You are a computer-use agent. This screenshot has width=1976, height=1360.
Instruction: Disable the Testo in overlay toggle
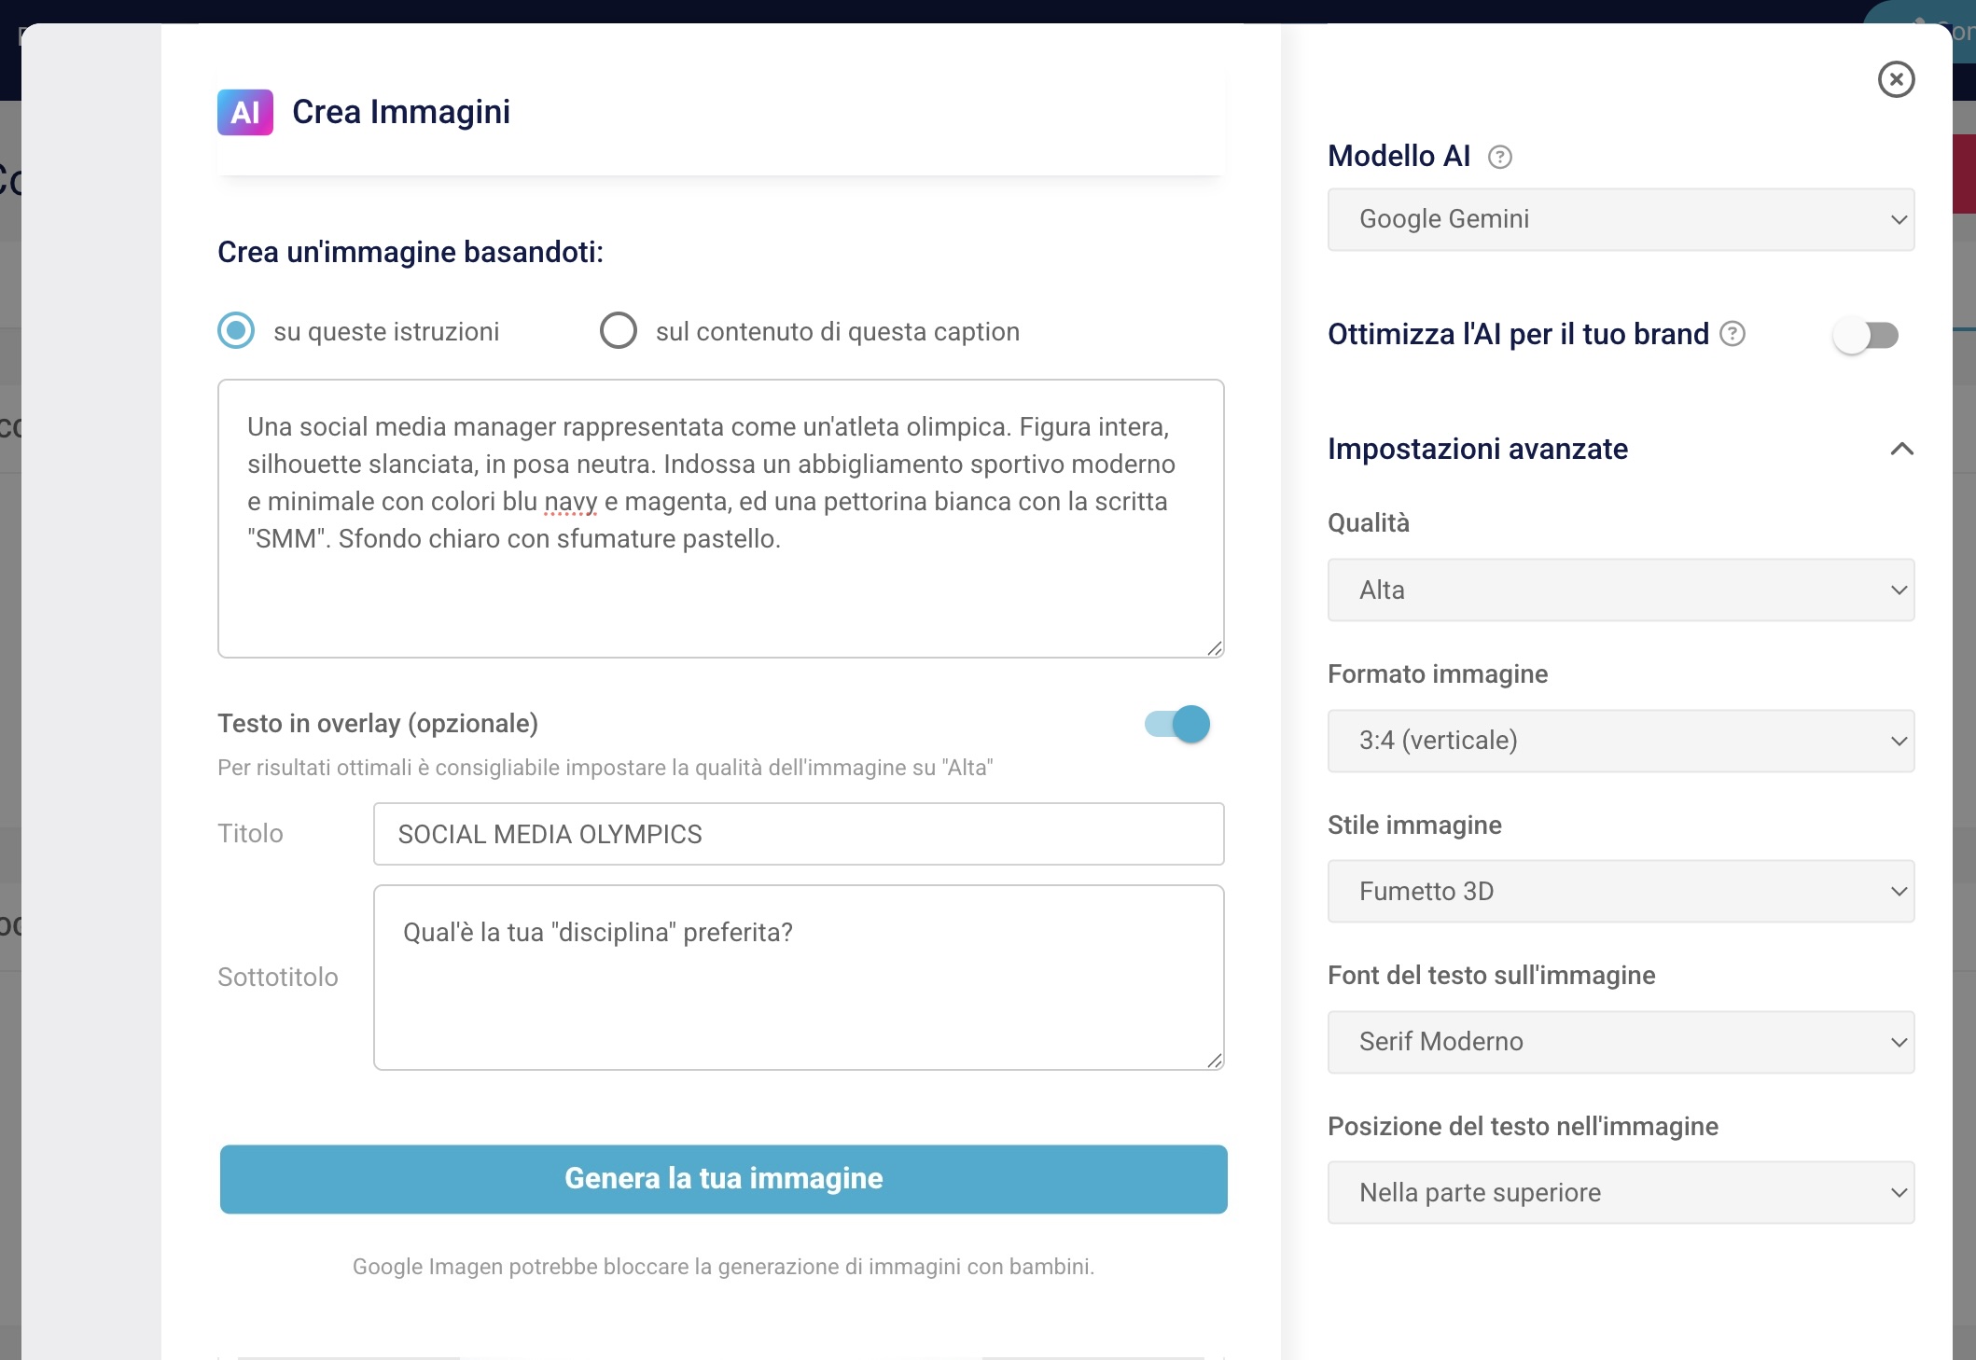(1177, 725)
